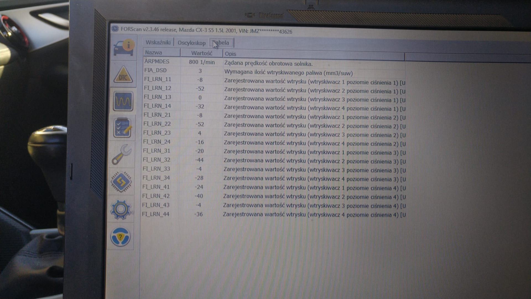531x299 pixels.
Task: Select the oscilloscope live data icon
Action: coord(123,101)
